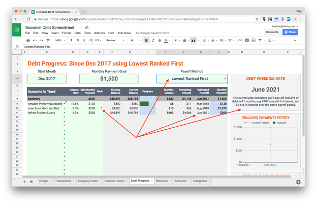
Task: Open the heather account email dropdown
Action: click(285, 26)
